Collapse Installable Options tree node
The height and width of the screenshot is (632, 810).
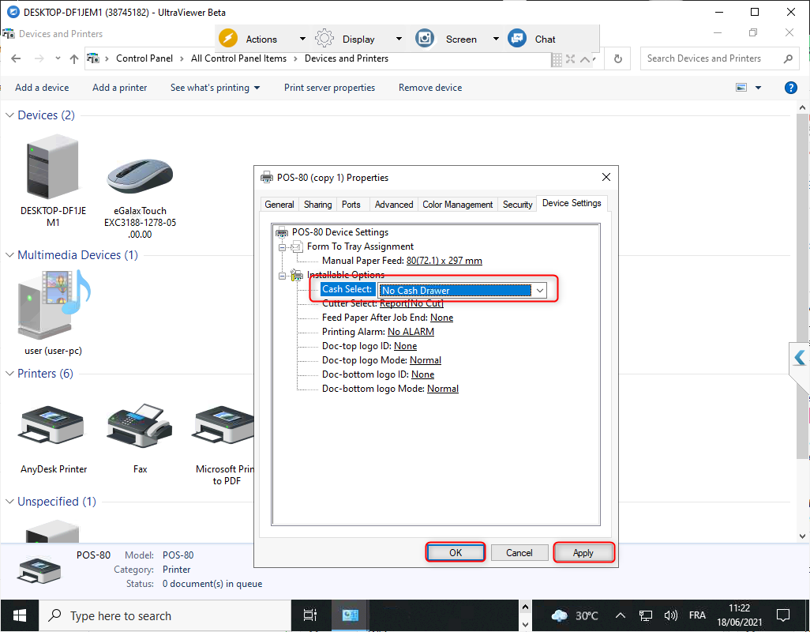pyautogui.click(x=282, y=276)
